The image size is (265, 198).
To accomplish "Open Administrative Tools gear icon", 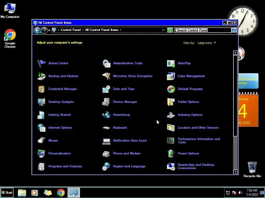I will click(x=106, y=63).
